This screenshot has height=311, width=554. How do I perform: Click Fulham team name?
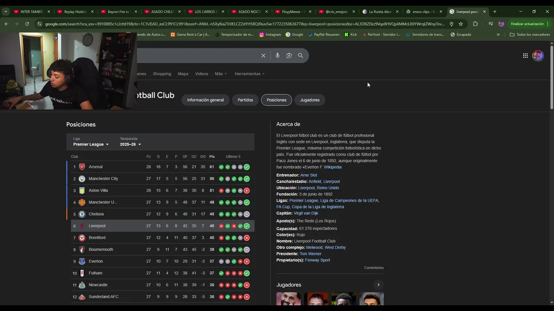click(96, 273)
